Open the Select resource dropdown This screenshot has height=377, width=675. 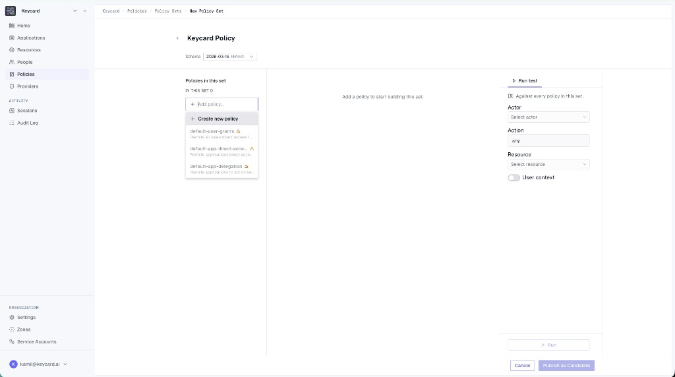[548, 164]
